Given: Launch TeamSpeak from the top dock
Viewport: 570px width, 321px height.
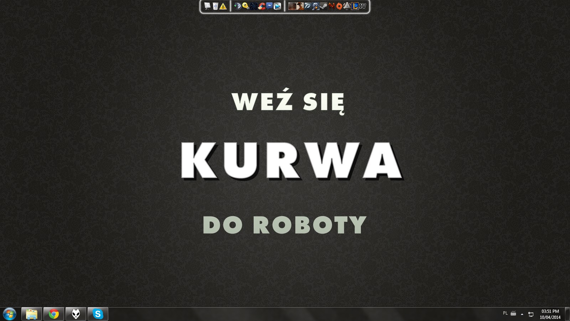Looking at the screenshot, I should (x=238, y=6).
